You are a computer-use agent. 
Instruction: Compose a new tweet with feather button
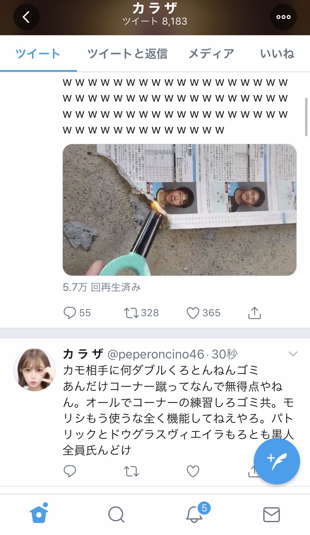(277, 461)
